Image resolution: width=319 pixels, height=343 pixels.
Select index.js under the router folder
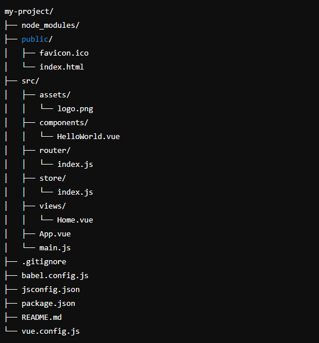[x=75, y=165]
